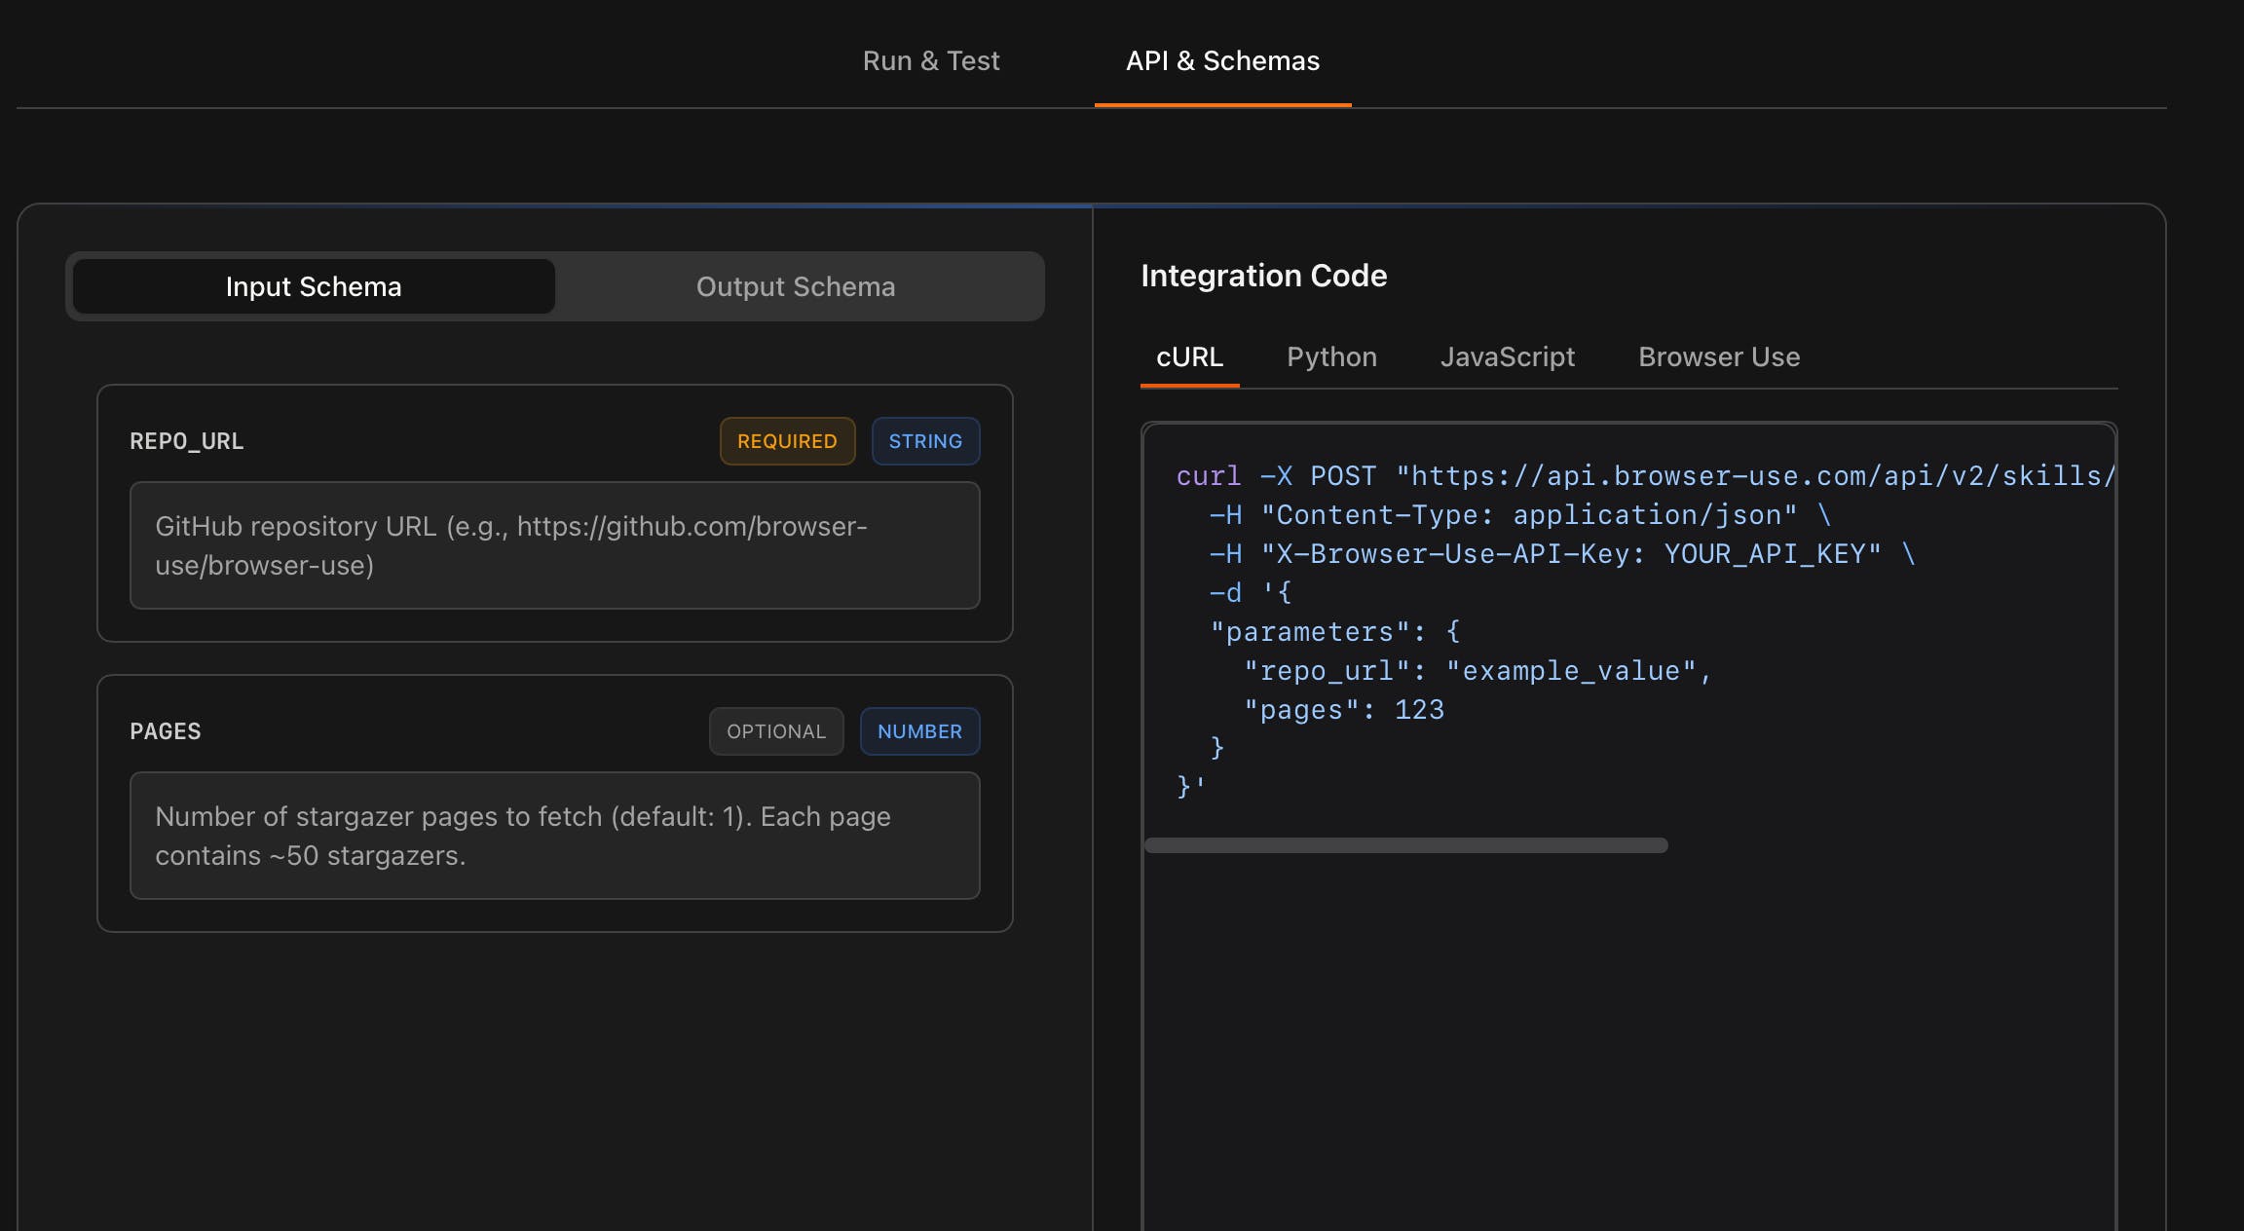Viewport: 2244px width, 1231px height.
Task: Select the Input Schema toggle
Action: click(x=314, y=286)
